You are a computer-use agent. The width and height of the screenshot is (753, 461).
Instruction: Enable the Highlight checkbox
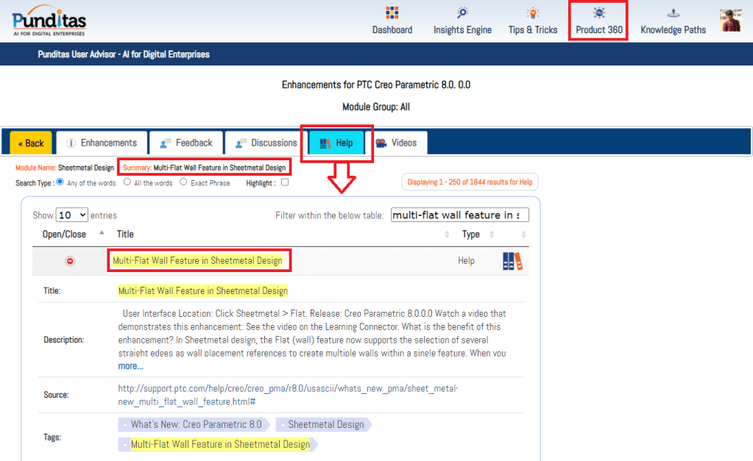click(x=285, y=183)
